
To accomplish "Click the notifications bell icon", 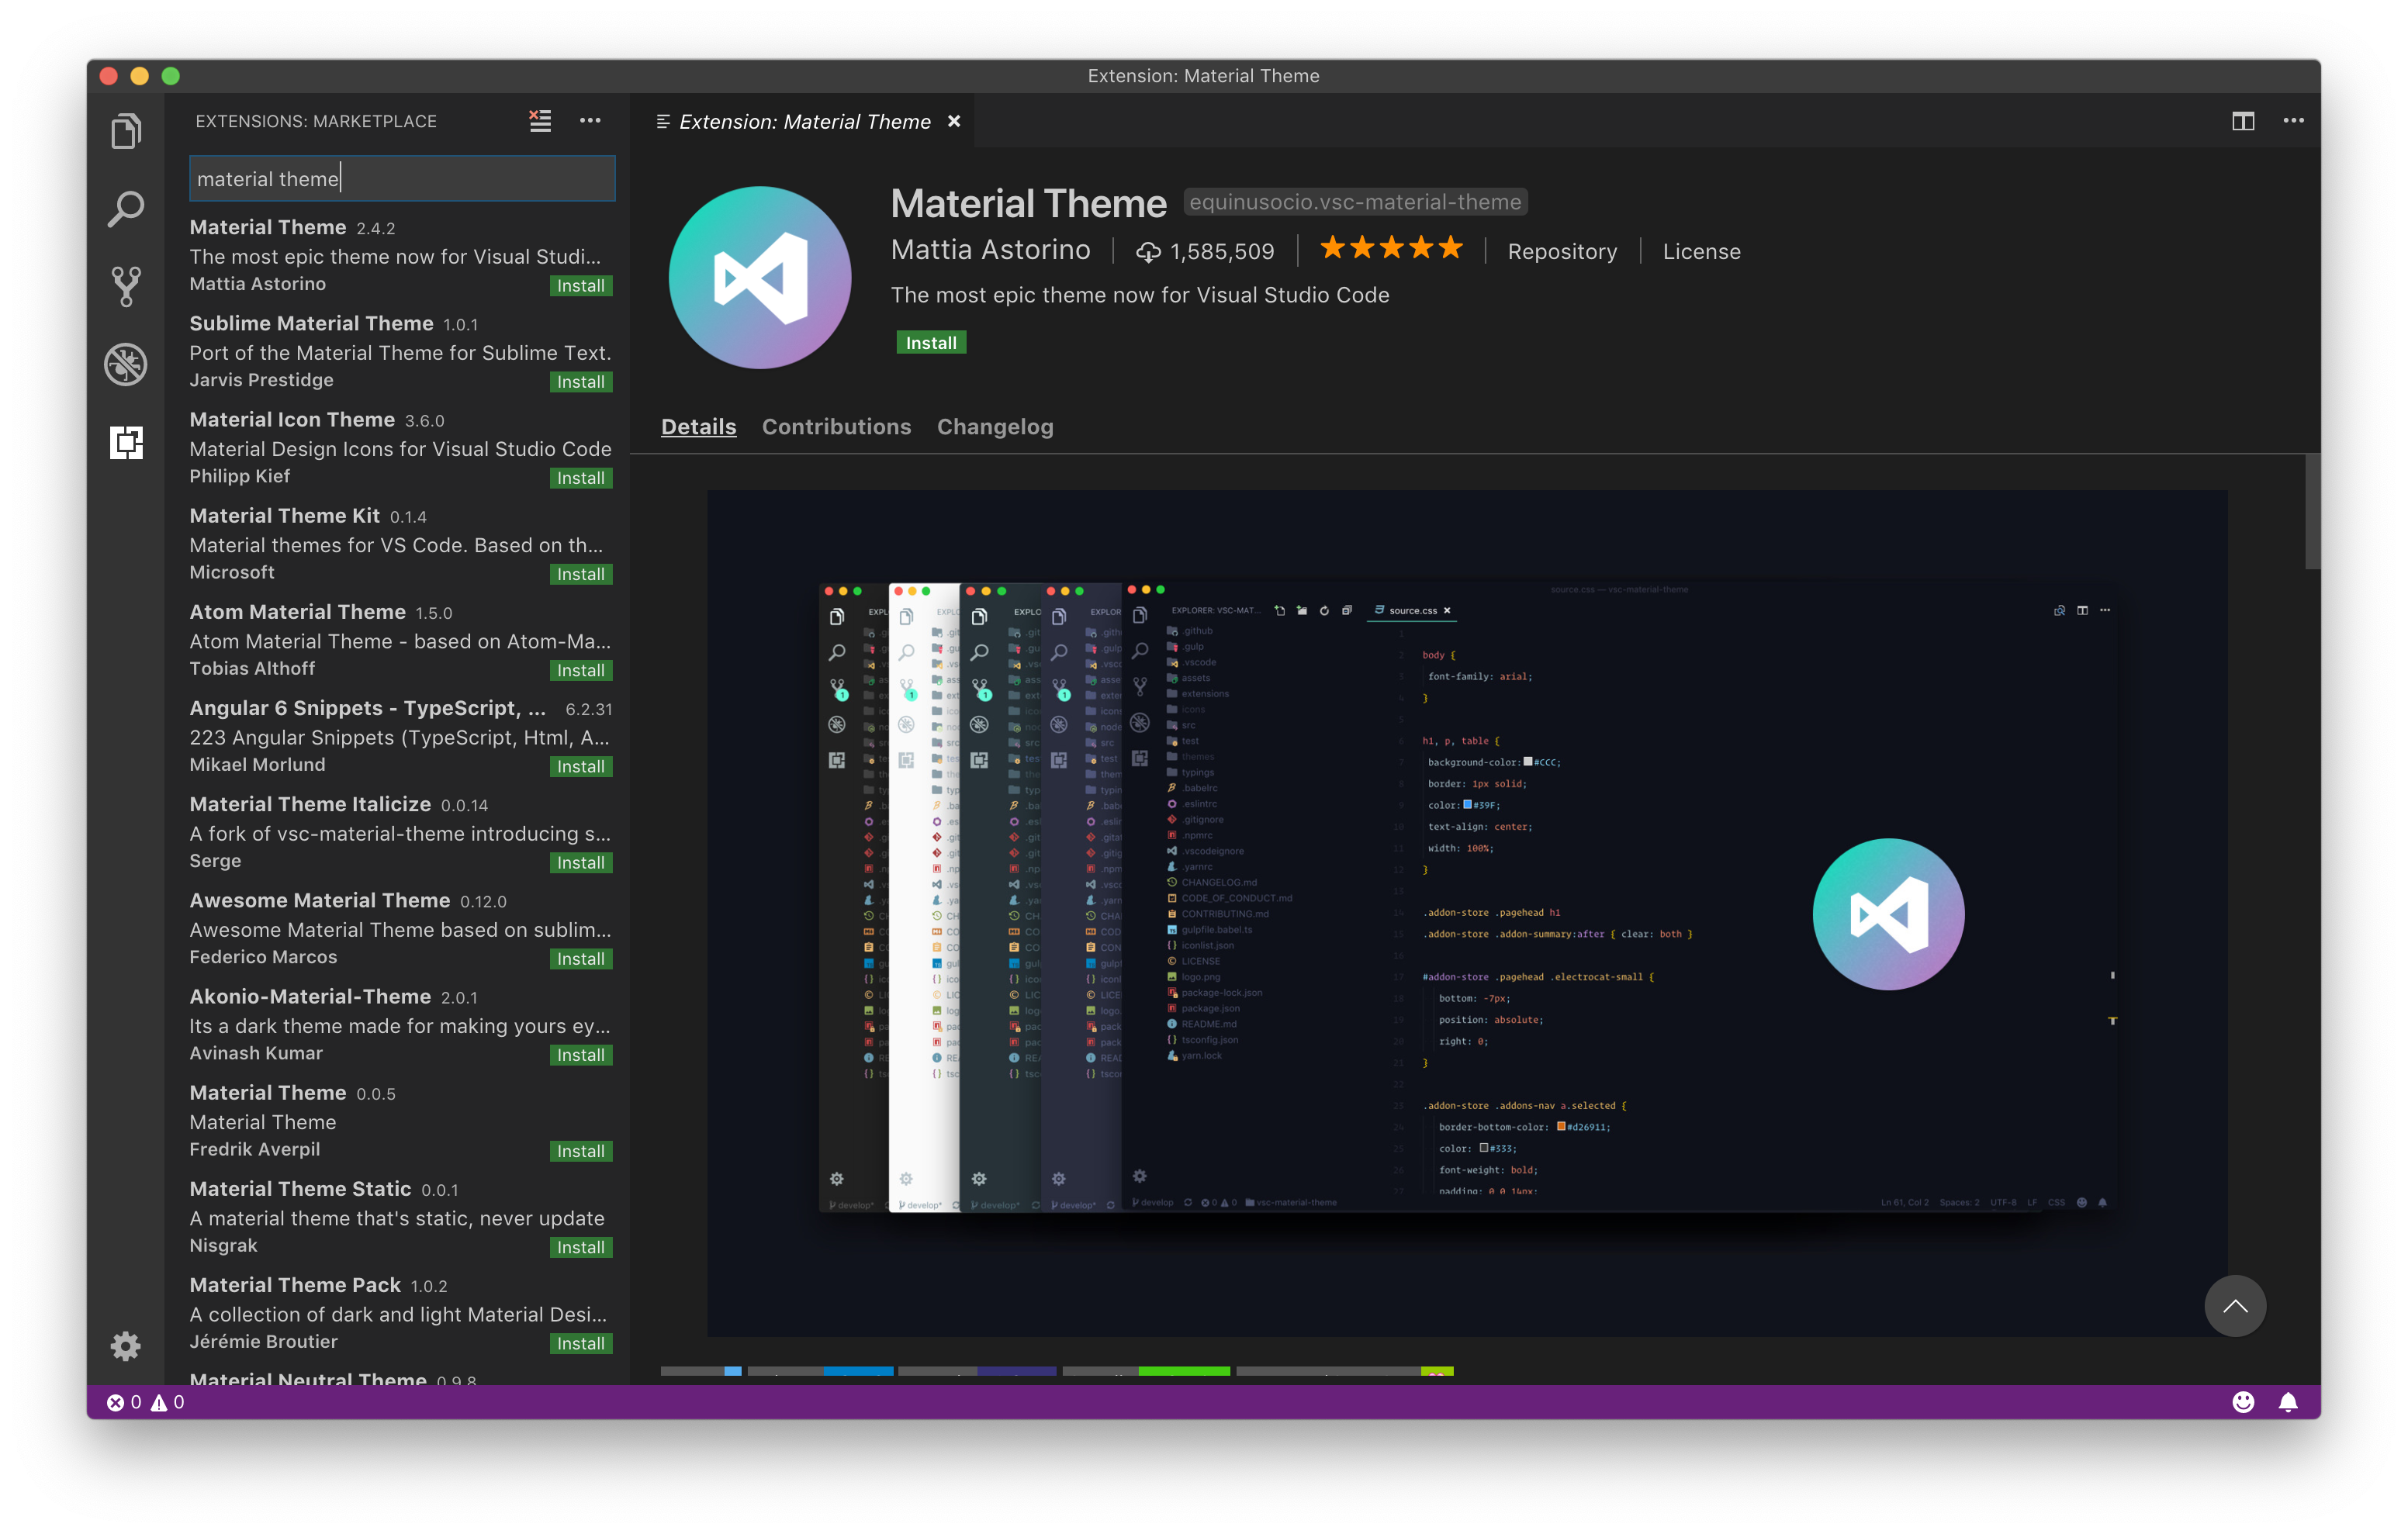I will (x=2288, y=1402).
